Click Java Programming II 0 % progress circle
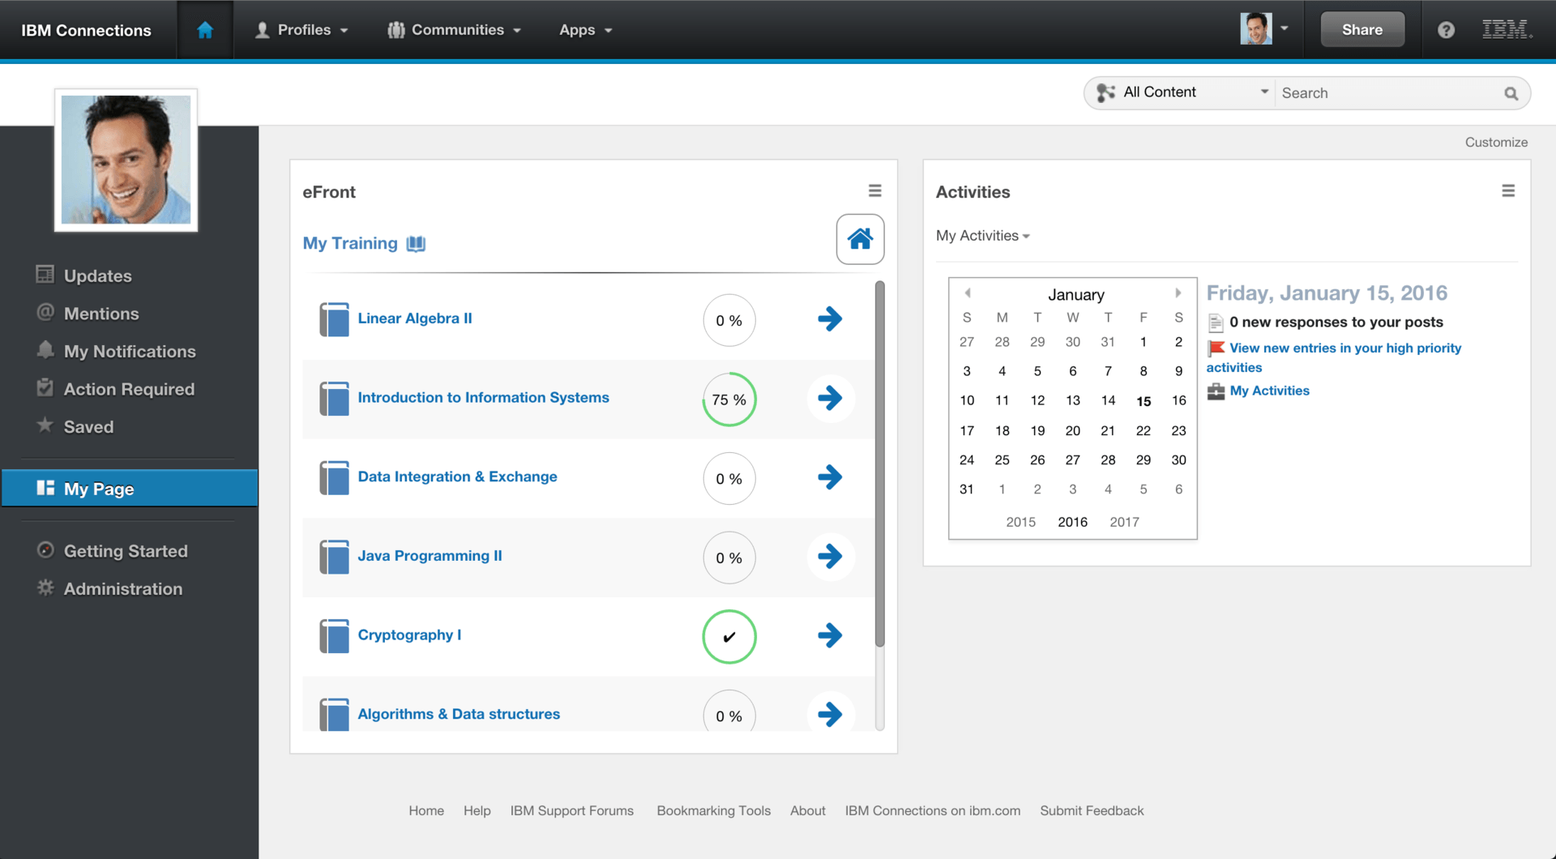The height and width of the screenshot is (859, 1556). (729, 558)
